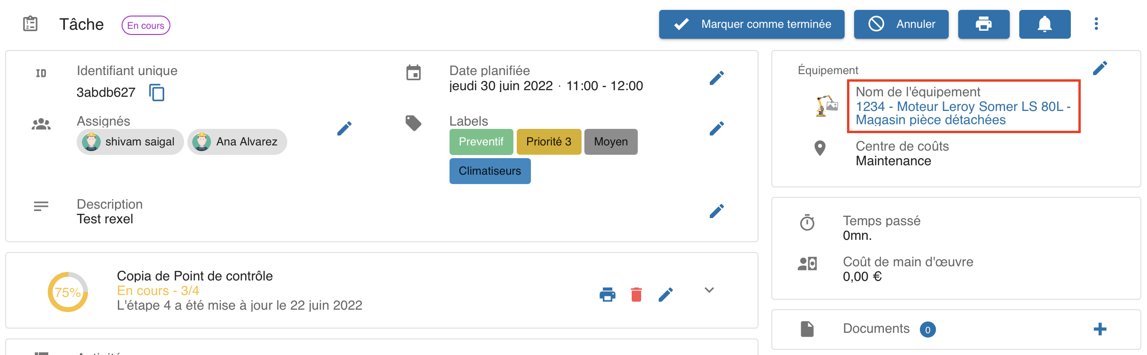Edit the Copia de Point de contrôle checklist
Viewport: 1147px width, 355px height.
click(665, 295)
